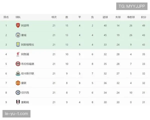
Task: Sort table by 净胜球 column header
Action: [x=131, y=17]
